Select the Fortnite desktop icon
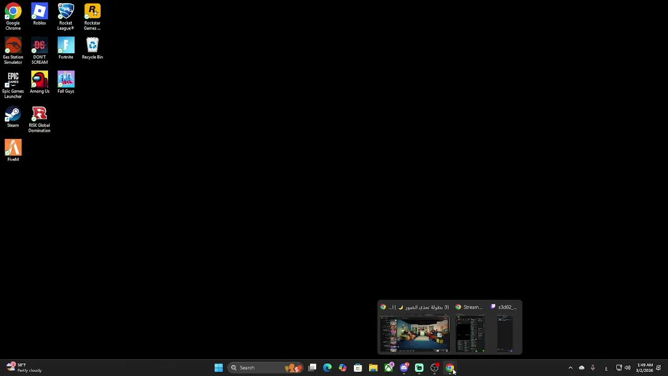Image resolution: width=668 pixels, height=376 pixels. [x=66, y=48]
